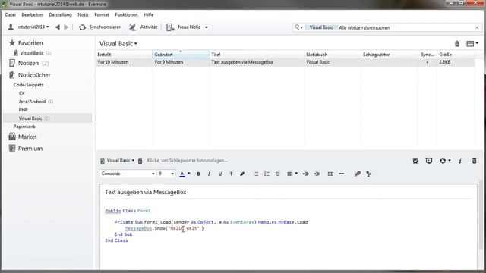This screenshot has width=486, height=273.
Task: Attach a file with the paperclip icon
Action: click(358, 174)
